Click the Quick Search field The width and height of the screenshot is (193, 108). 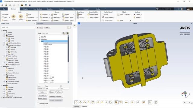click(165, 9)
